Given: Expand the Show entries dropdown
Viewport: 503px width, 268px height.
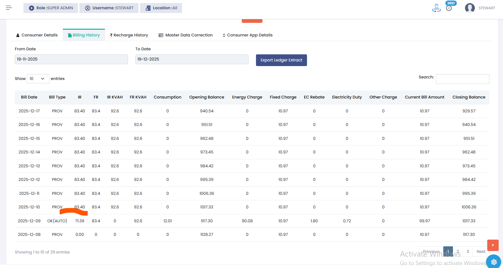Looking at the screenshot, I should point(38,79).
